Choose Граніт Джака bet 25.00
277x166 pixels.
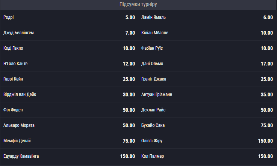[x=207, y=79]
